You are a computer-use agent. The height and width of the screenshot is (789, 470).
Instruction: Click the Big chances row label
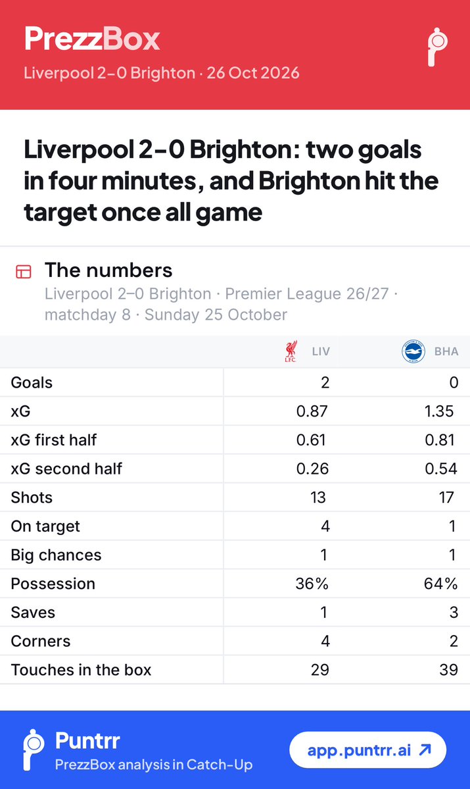(x=57, y=555)
